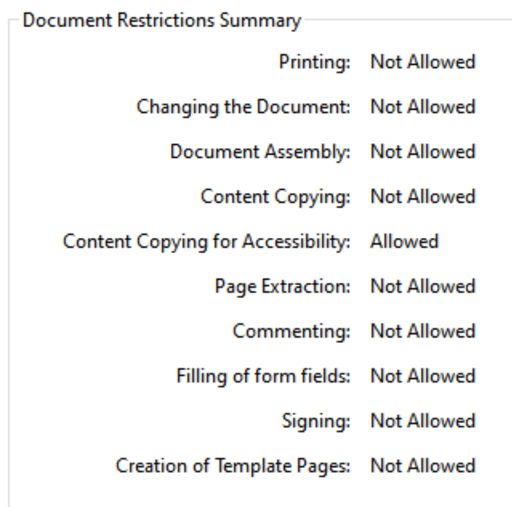512x507 pixels.
Task: Select Content Copying for Accessibility label
Action: pos(206,242)
